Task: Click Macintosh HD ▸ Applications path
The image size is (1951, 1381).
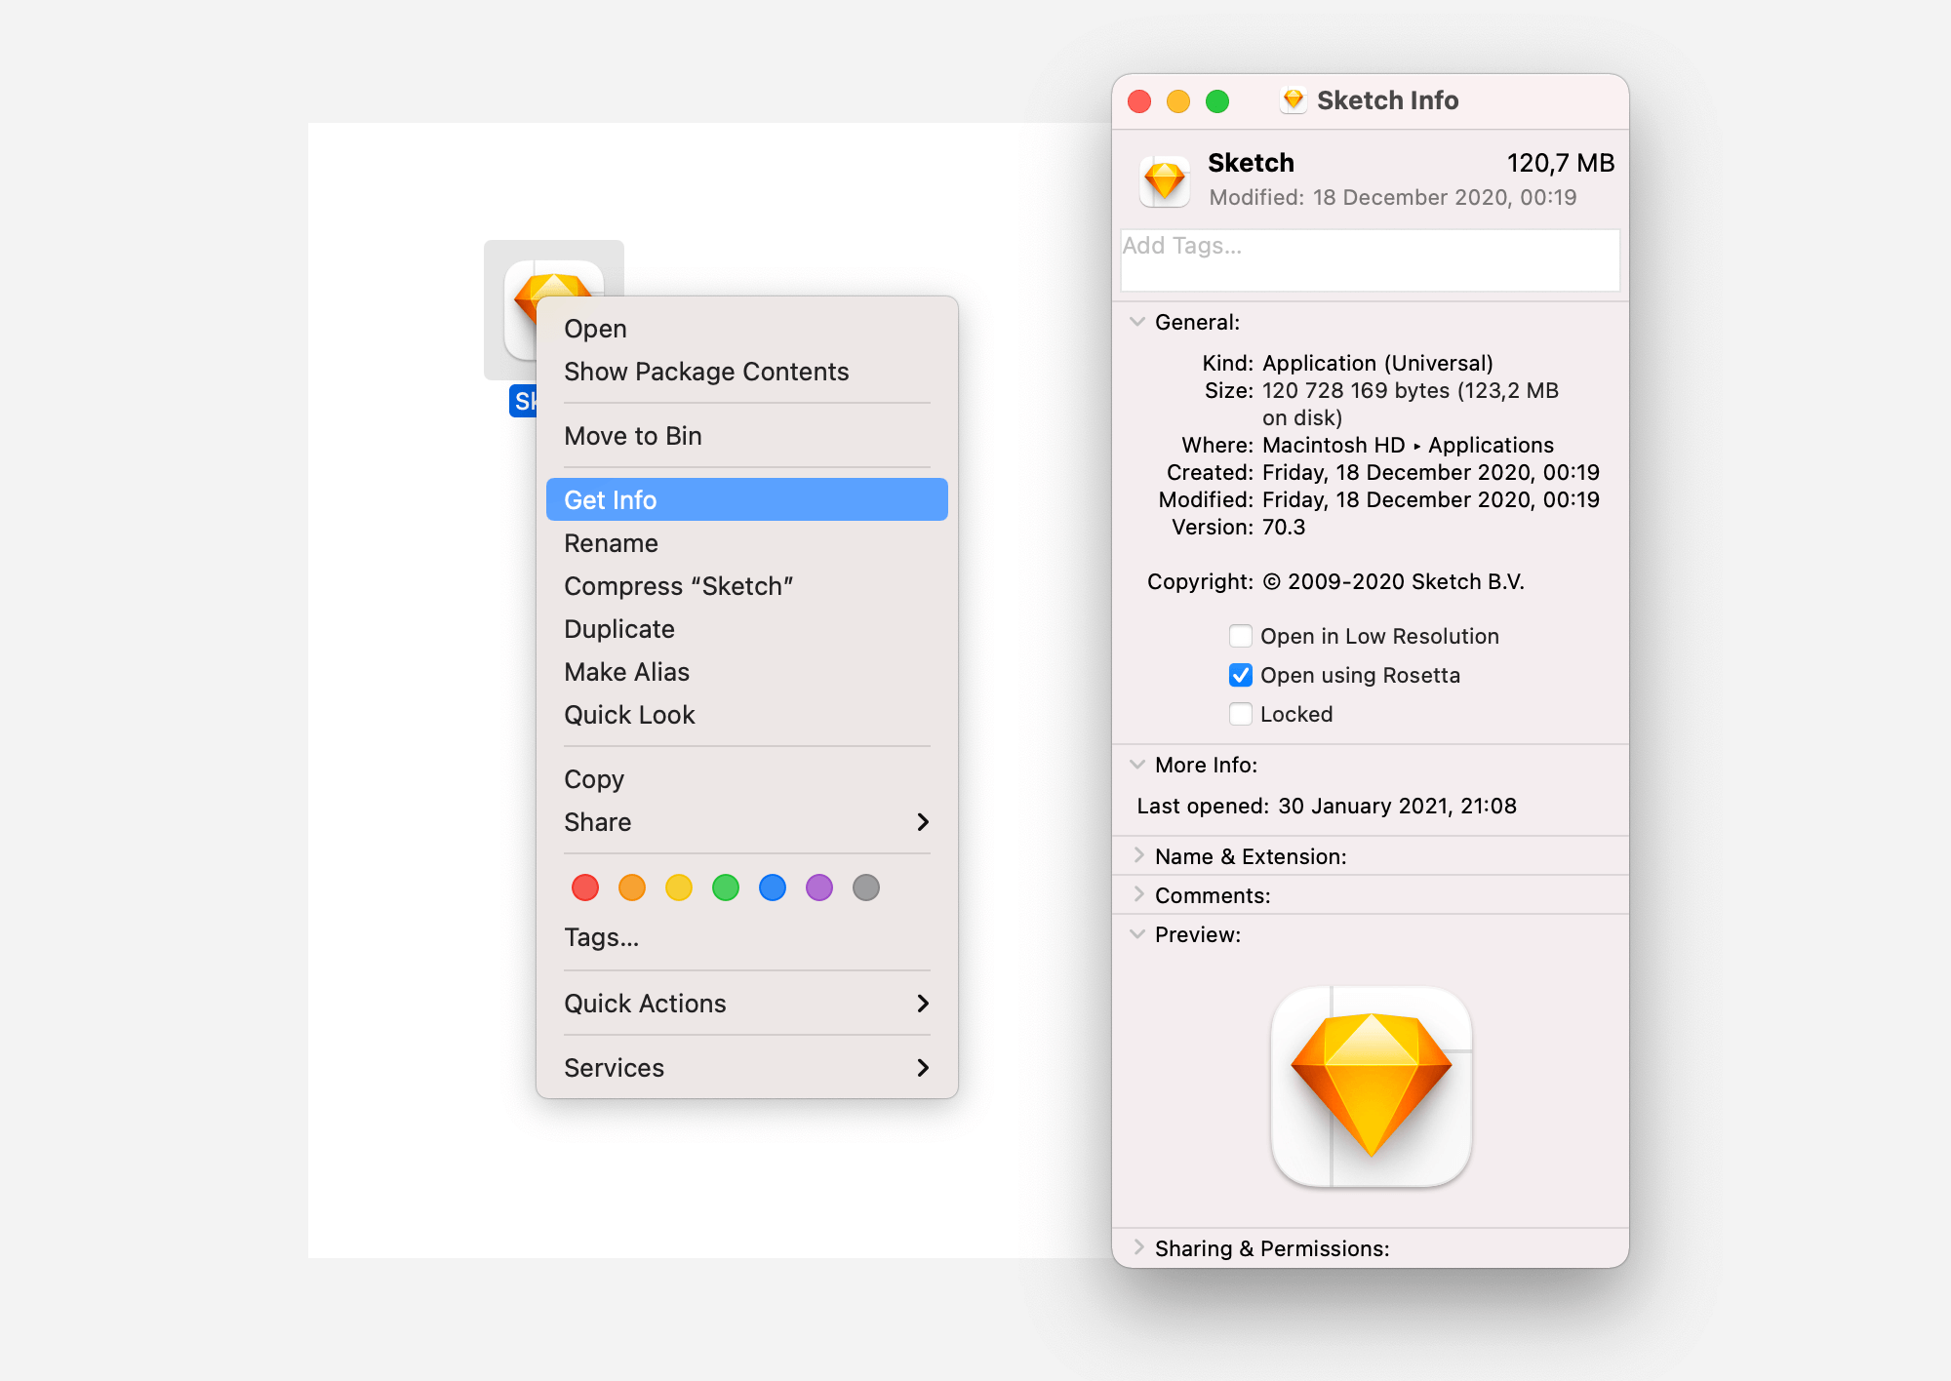Action: coord(1408,446)
